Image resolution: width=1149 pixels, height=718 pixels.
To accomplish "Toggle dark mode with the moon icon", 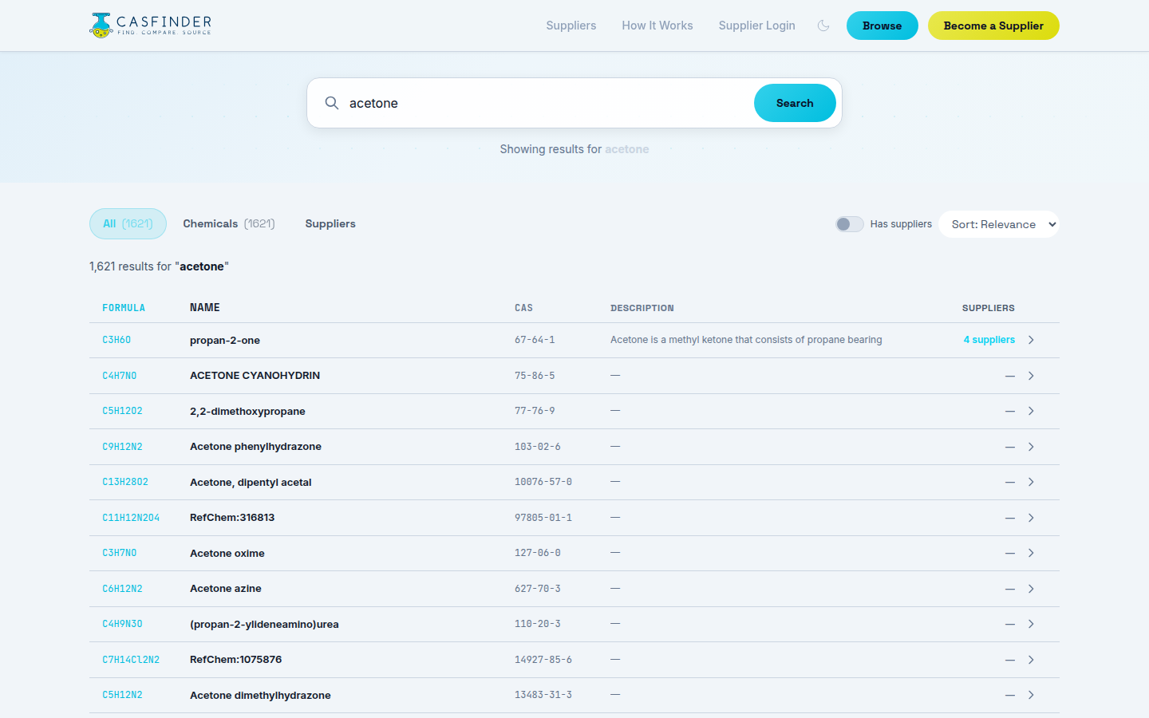I will (x=823, y=26).
